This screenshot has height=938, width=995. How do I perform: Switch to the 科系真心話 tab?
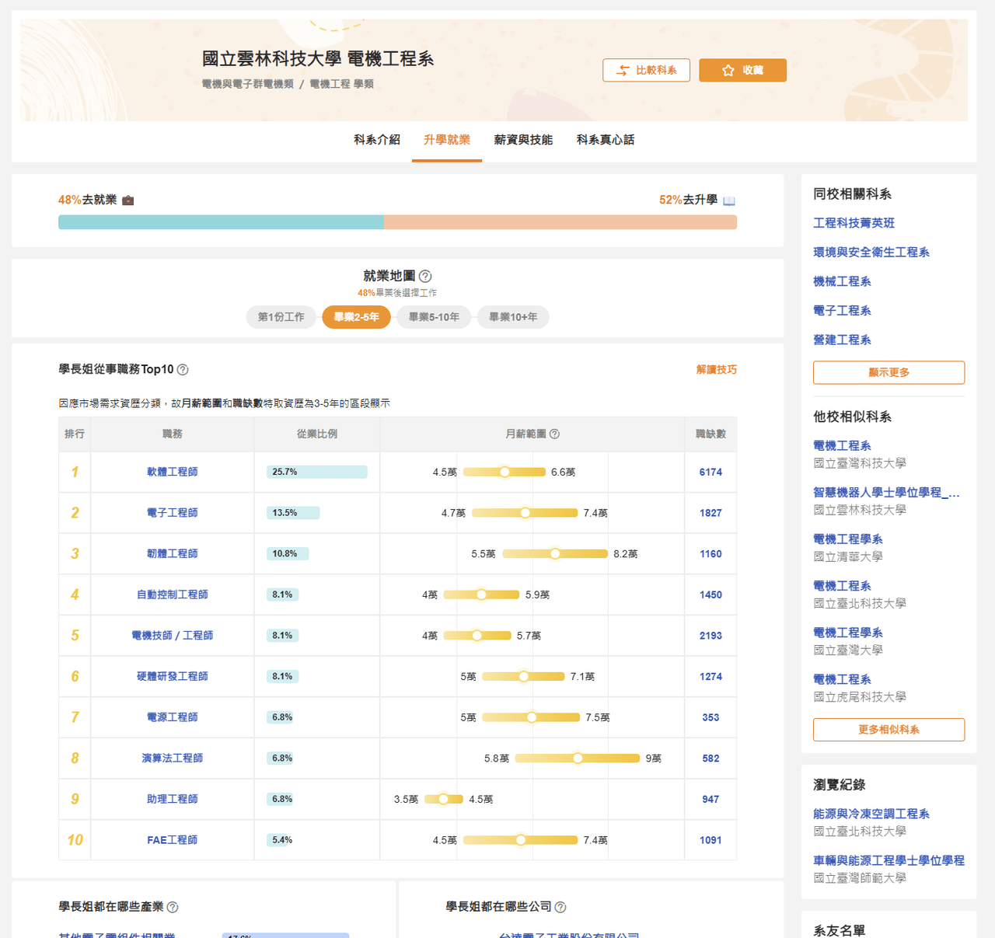[x=606, y=140]
